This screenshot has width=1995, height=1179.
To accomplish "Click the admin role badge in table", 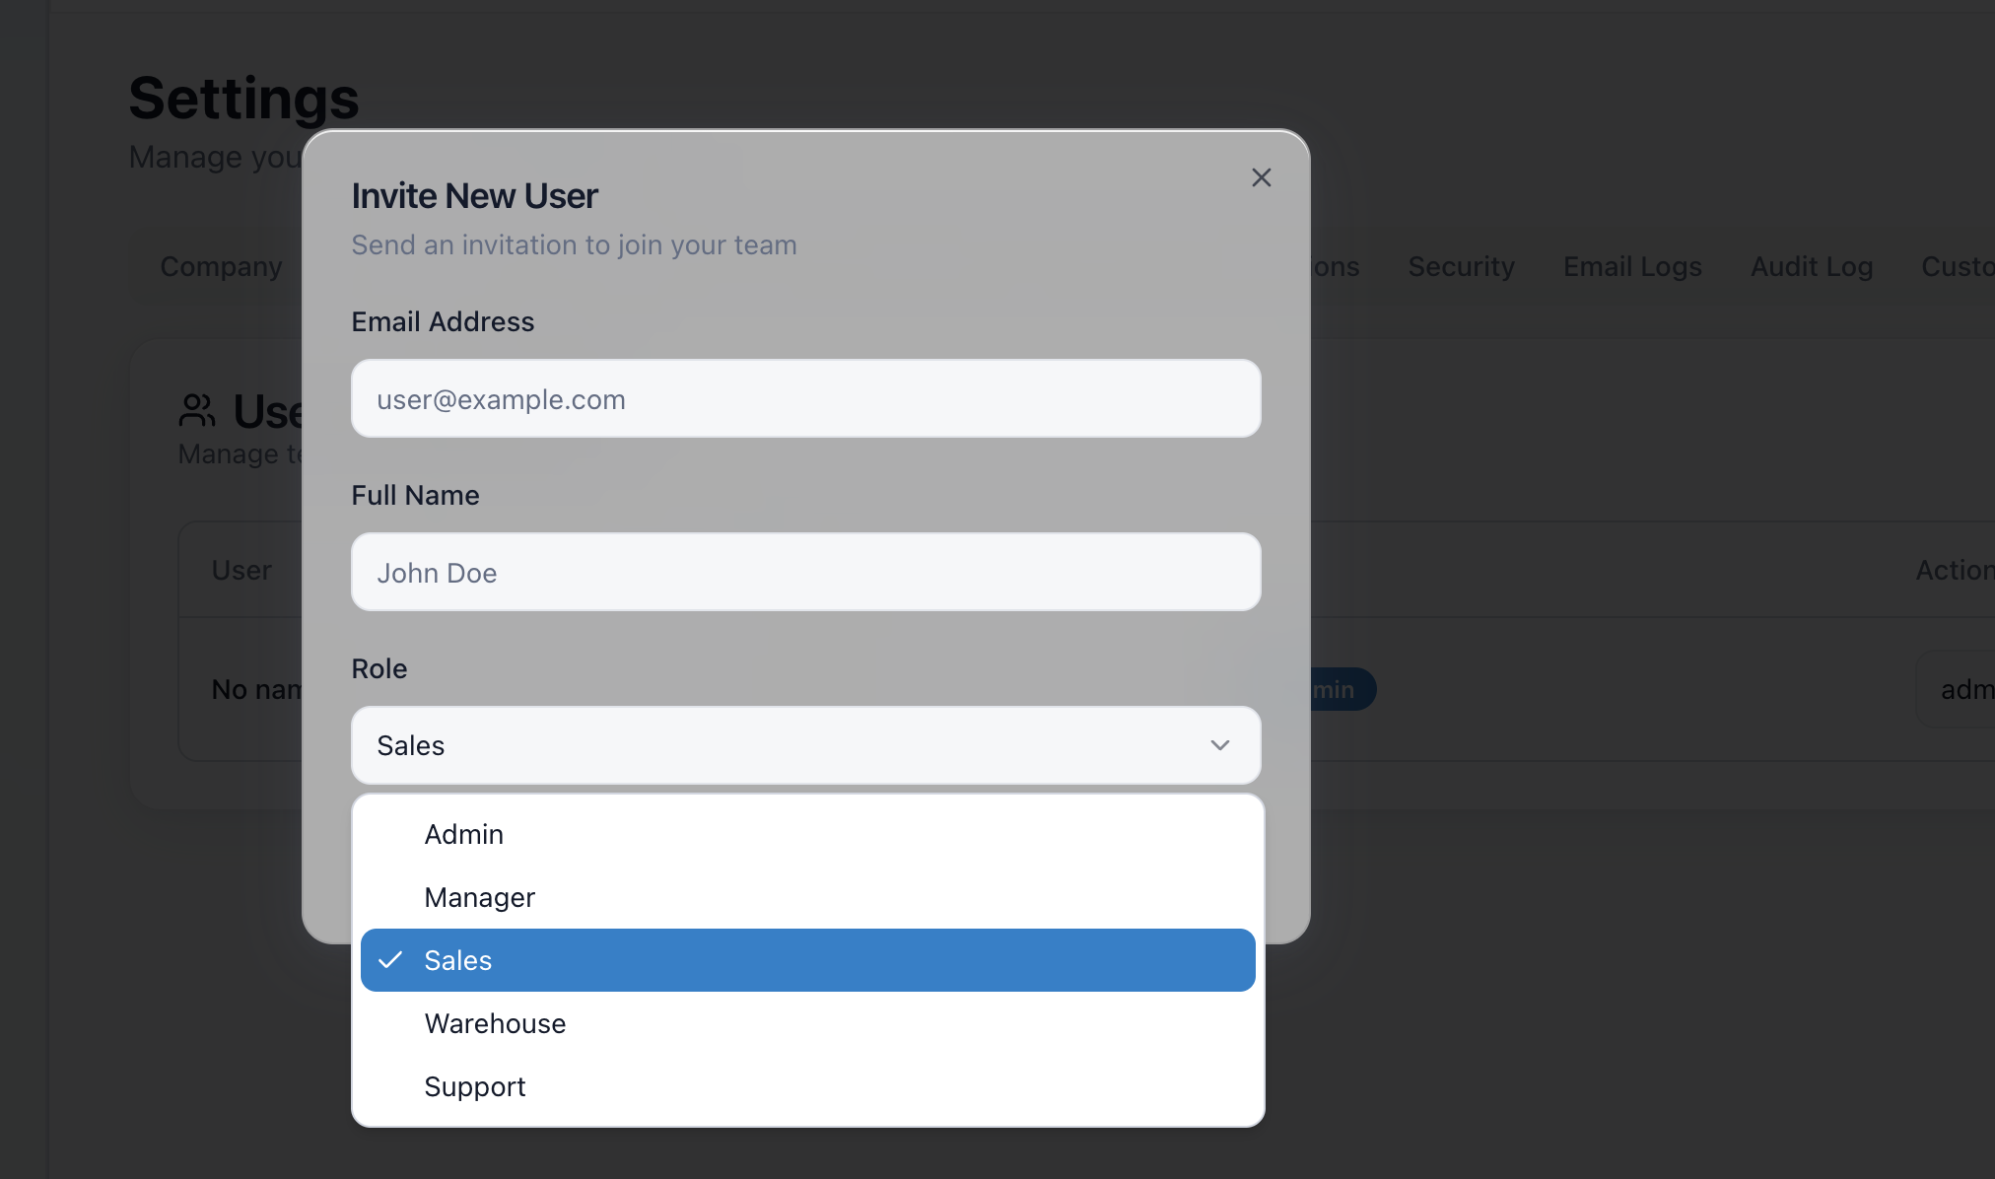I will 1341,689.
